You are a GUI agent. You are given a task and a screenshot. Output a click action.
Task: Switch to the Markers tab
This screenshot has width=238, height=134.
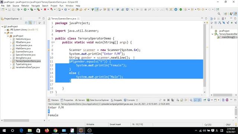[53, 100]
